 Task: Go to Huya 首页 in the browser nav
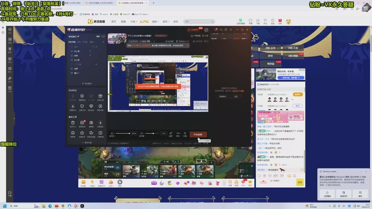[114, 21]
